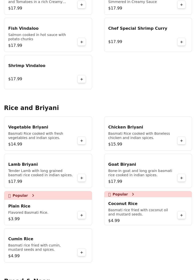Select the Lamb Briyani description text
196x280 pixels.
(40, 173)
